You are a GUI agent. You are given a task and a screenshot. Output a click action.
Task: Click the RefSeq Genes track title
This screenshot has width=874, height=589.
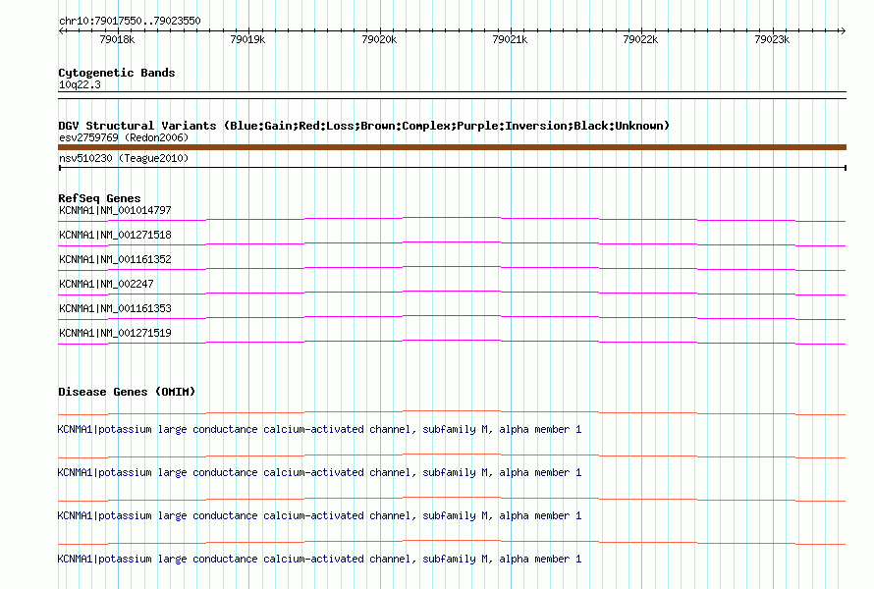[99, 198]
